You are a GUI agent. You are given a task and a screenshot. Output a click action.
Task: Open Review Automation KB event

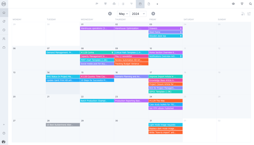point(131,60)
